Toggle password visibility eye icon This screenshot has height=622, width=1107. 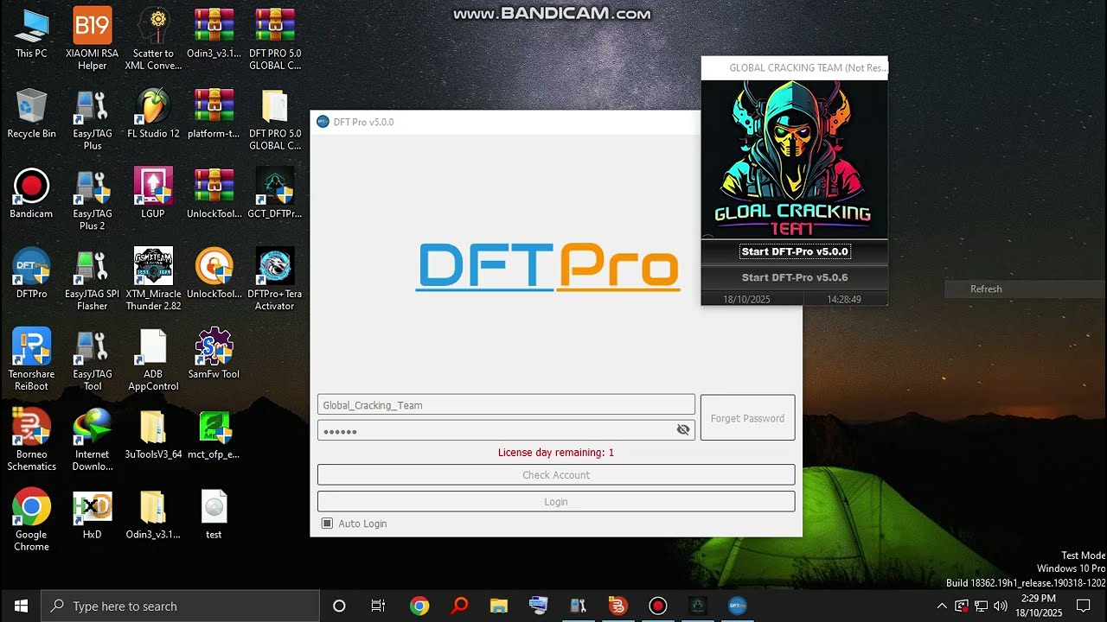coord(683,430)
